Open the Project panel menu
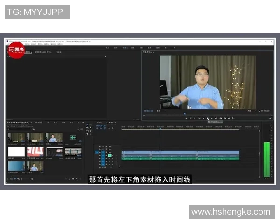 coord(31,123)
